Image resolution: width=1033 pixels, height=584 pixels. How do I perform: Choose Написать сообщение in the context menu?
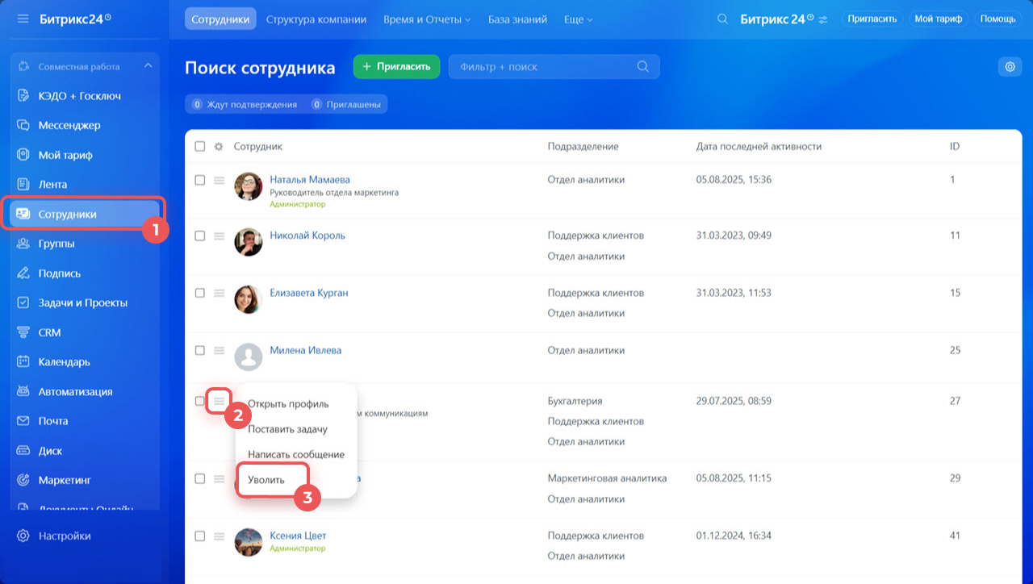point(296,454)
